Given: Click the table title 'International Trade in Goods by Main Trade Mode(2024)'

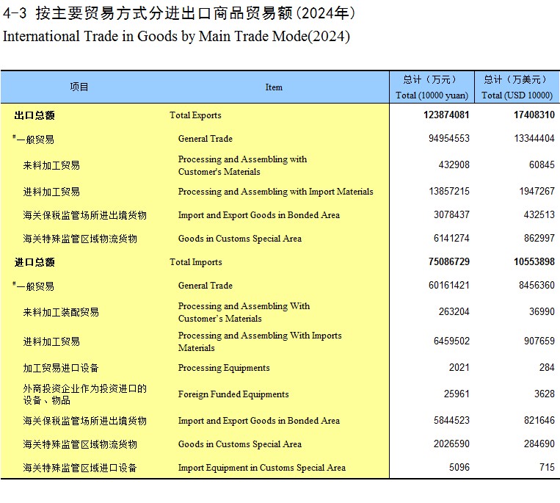Looking at the screenshot, I should click(x=176, y=36).
